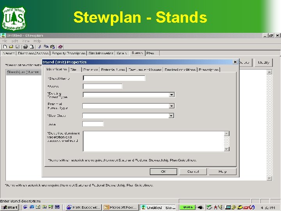The width and height of the screenshot is (281, 211).
Task: Click Help button in Stand Properties dialog
Action: (222, 172)
